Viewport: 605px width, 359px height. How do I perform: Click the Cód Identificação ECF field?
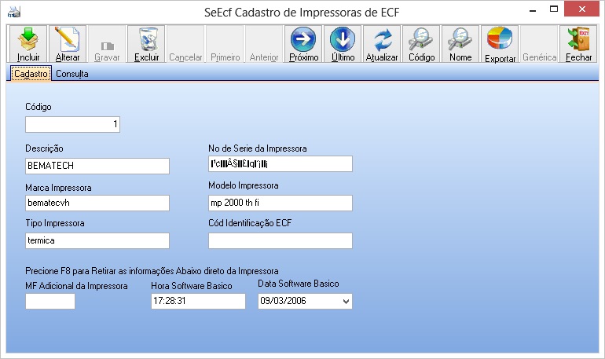[x=280, y=240]
